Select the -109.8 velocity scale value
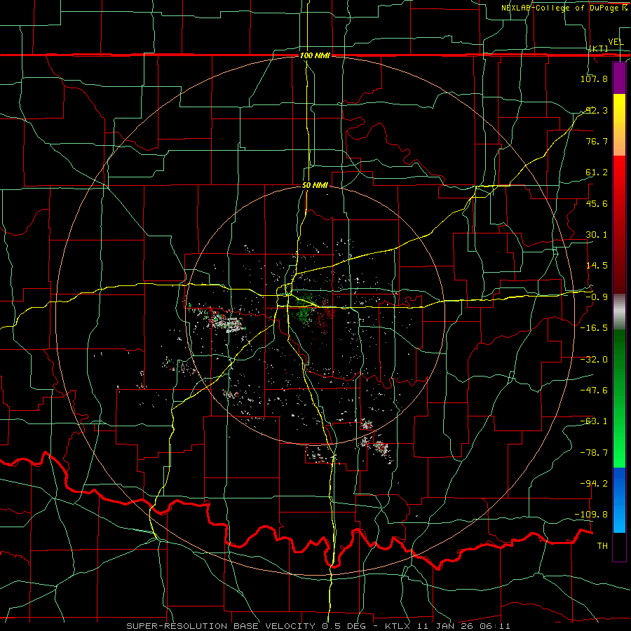631x631 pixels. (592, 515)
